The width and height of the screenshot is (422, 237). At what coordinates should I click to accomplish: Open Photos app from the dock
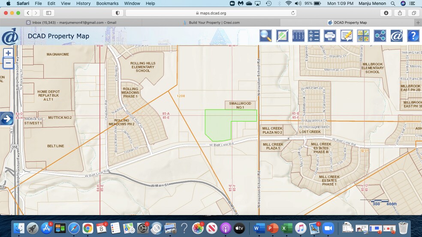[x=198, y=228]
